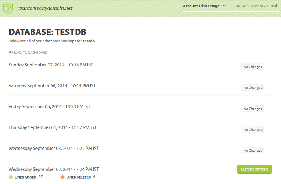Go back to dashboard link
281x184 pixels.
31,53
